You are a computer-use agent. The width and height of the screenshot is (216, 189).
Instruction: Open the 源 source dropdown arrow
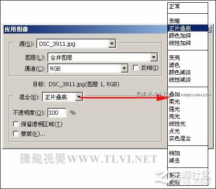tap(112, 44)
